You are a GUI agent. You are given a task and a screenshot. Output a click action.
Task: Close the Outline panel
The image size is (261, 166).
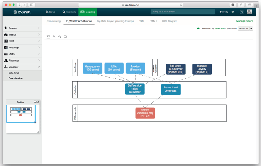pos(38,102)
